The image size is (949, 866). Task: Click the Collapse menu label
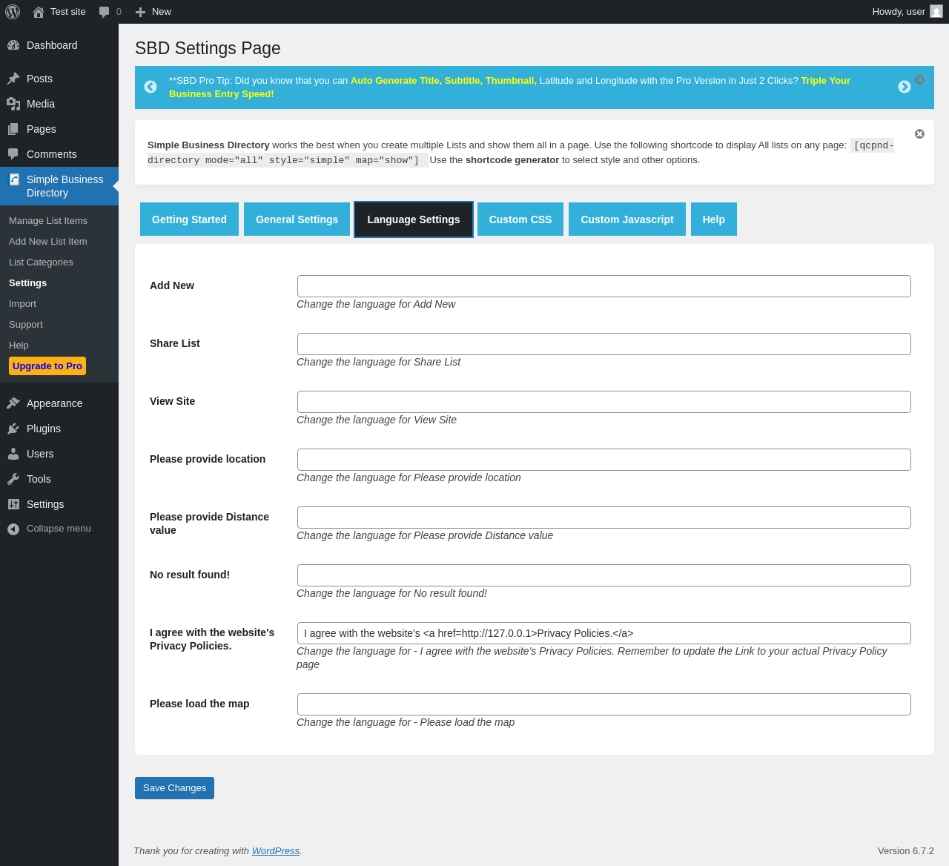59,529
